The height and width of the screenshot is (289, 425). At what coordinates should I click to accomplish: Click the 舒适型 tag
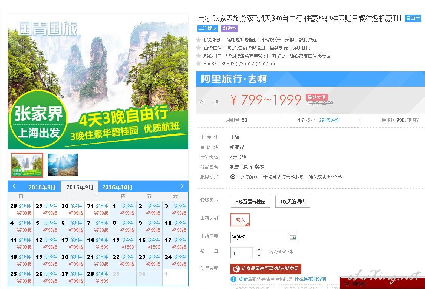coord(230,28)
